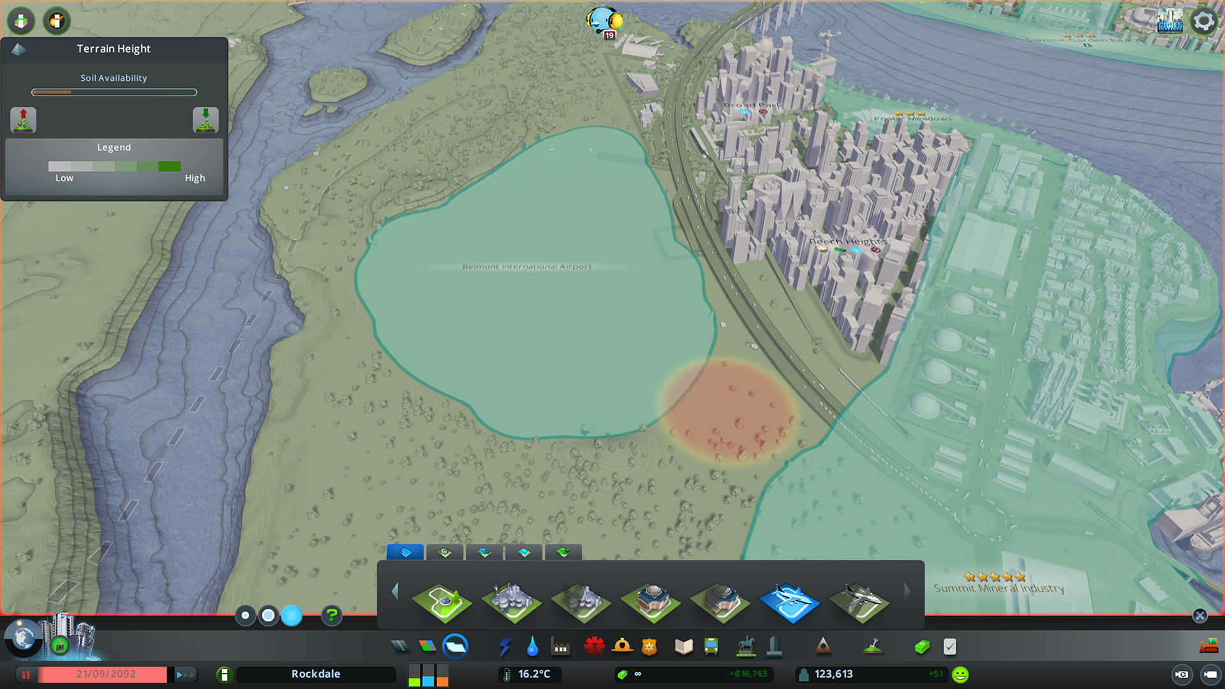Open the city info button beside Rockdale

point(224,674)
